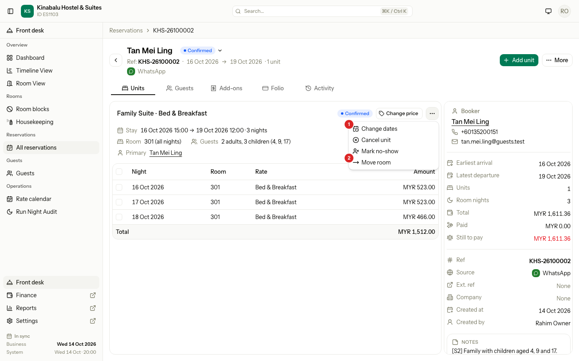Go to Reservations breadcrumb
The image size is (579, 361).
point(126,30)
